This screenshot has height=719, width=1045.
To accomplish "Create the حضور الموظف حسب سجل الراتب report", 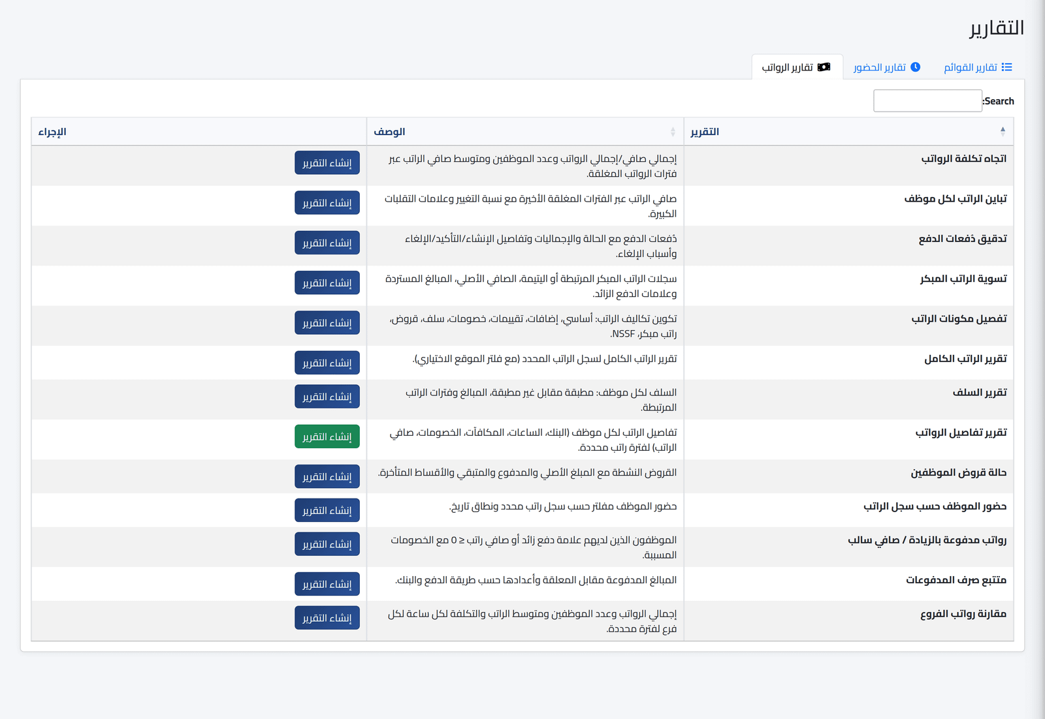I will 327,510.
